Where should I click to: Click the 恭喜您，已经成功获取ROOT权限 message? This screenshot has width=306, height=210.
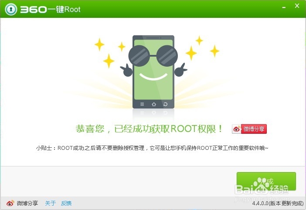click(x=149, y=129)
